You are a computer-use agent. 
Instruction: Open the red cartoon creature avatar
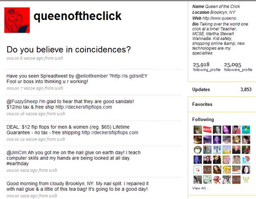217,180
